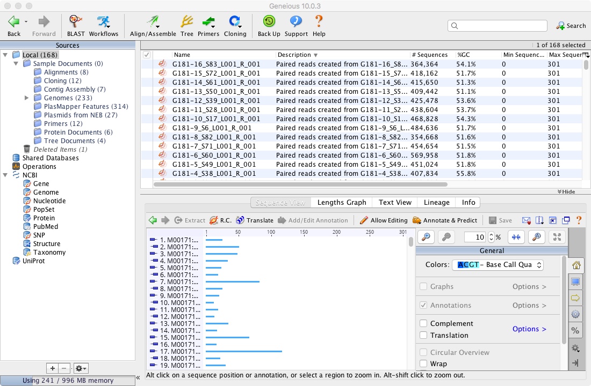This screenshot has width=591, height=386.
Task: Open the Workflows tool
Action: 103,22
